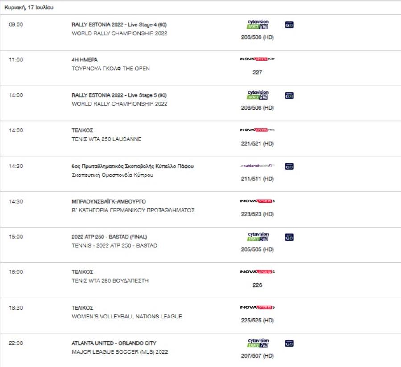Click Cablenet Sports logo at 14:30
Screen dimensions: 401x367
pyautogui.click(x=257, y=166)
